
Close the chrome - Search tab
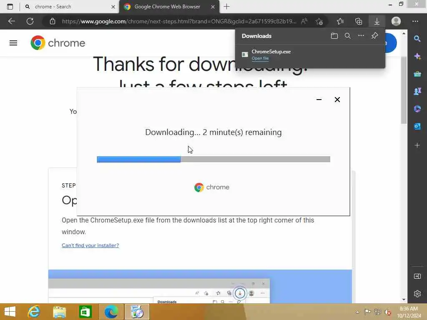(113, 7)
